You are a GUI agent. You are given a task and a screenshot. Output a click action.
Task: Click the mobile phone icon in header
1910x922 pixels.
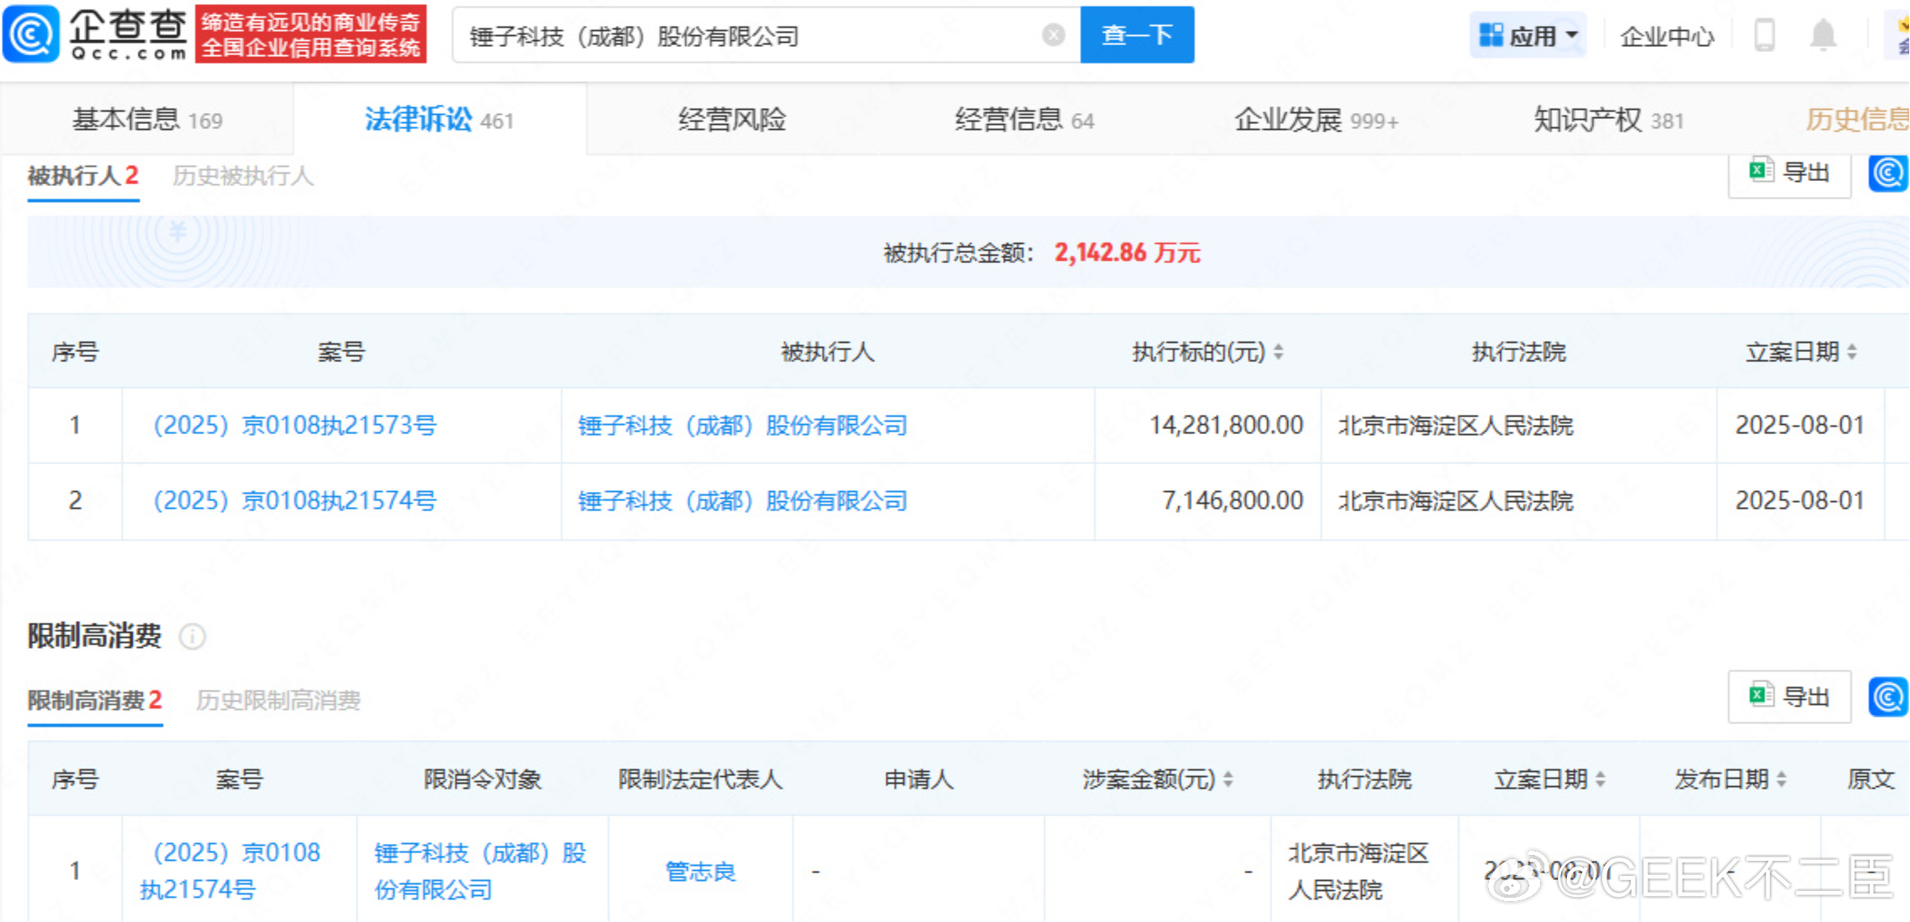click(1764, 35)
